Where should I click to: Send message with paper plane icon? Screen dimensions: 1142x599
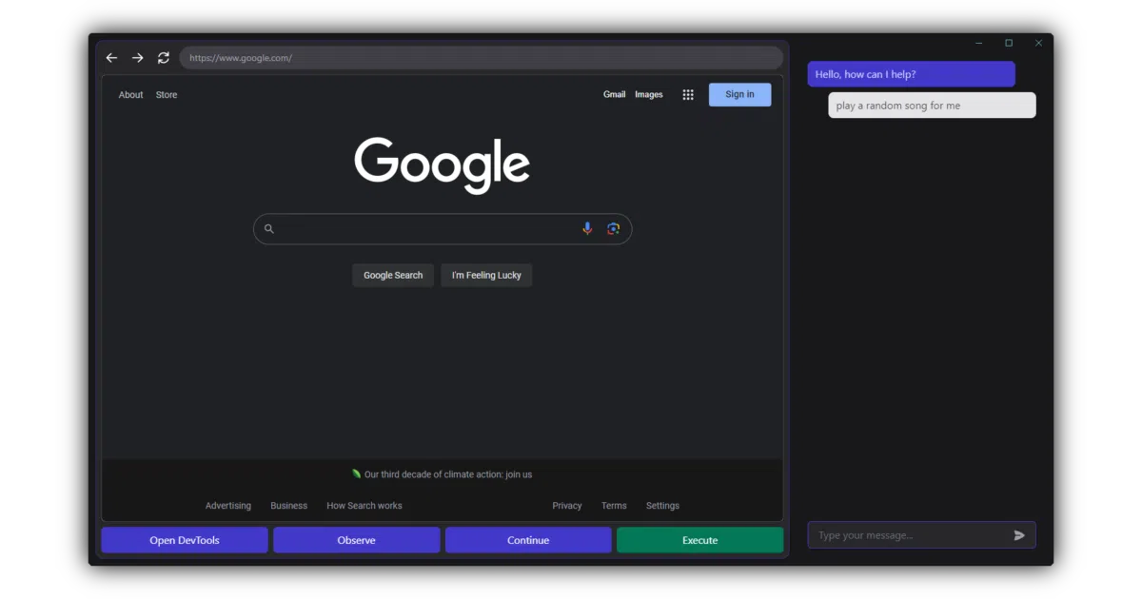coord(1019,535)
